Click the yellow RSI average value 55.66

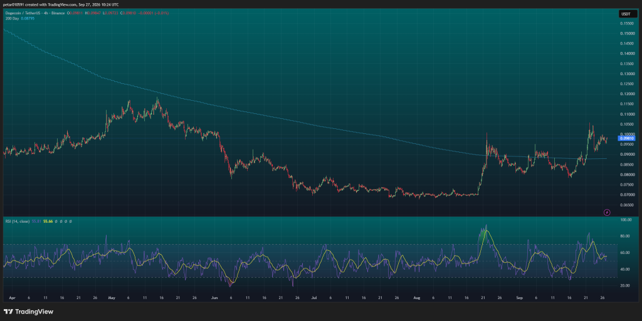click(48, 222)
